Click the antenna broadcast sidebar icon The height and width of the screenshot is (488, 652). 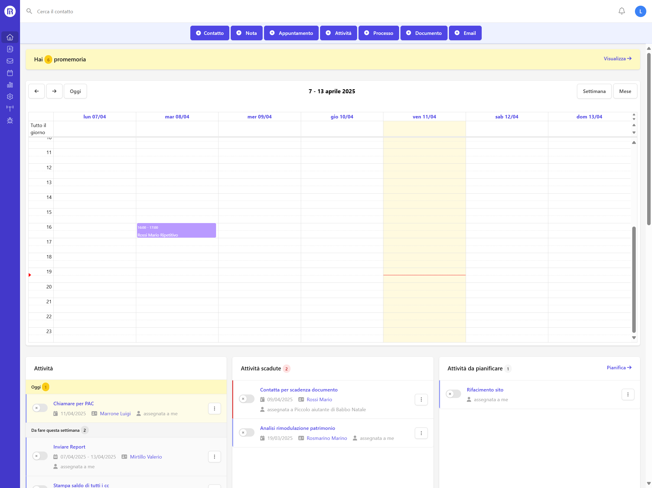10,109
